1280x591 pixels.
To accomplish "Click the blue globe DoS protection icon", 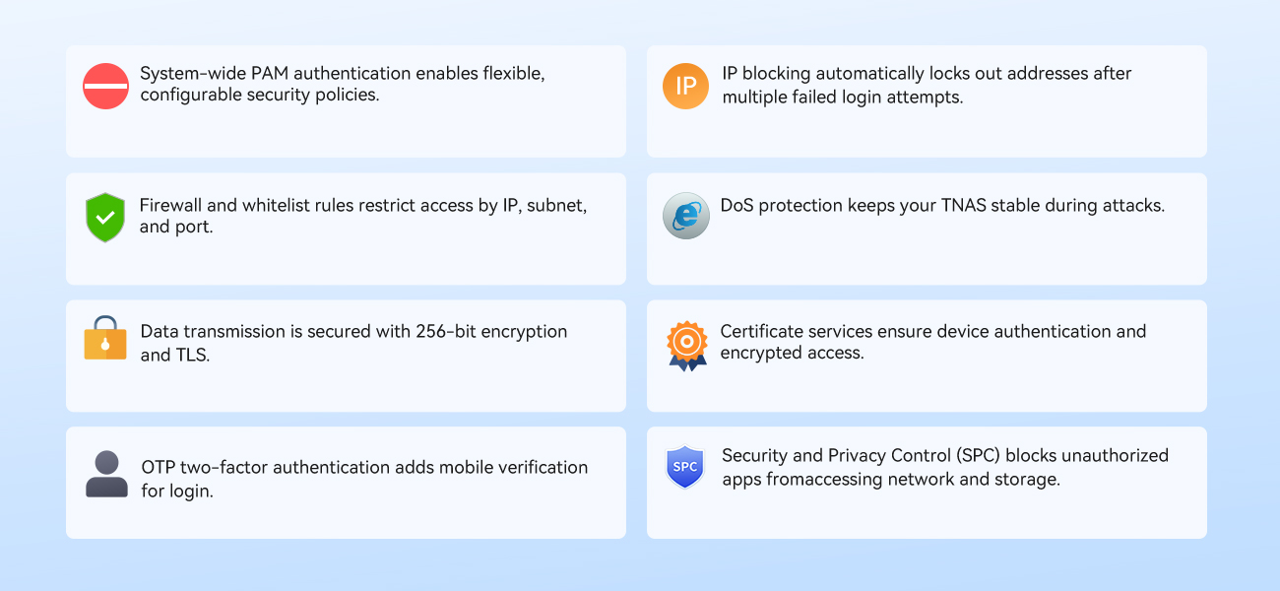I will [x=685, y=216].
